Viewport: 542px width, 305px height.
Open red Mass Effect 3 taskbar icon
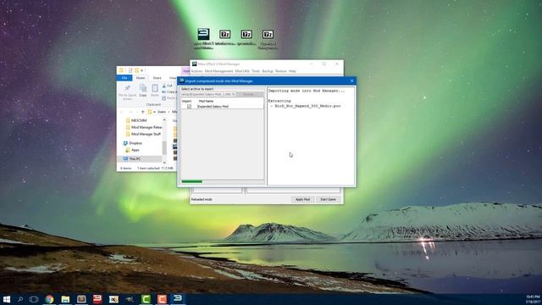click(97, 299)
